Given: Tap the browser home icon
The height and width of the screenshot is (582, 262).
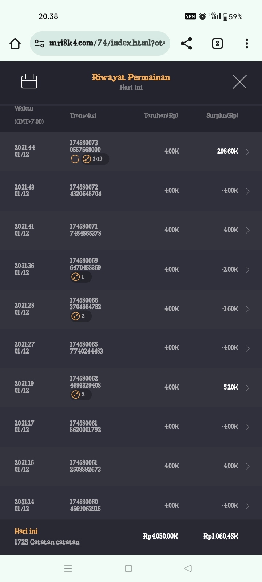Looking at the screenshot, I should click(x=15, y=44).
